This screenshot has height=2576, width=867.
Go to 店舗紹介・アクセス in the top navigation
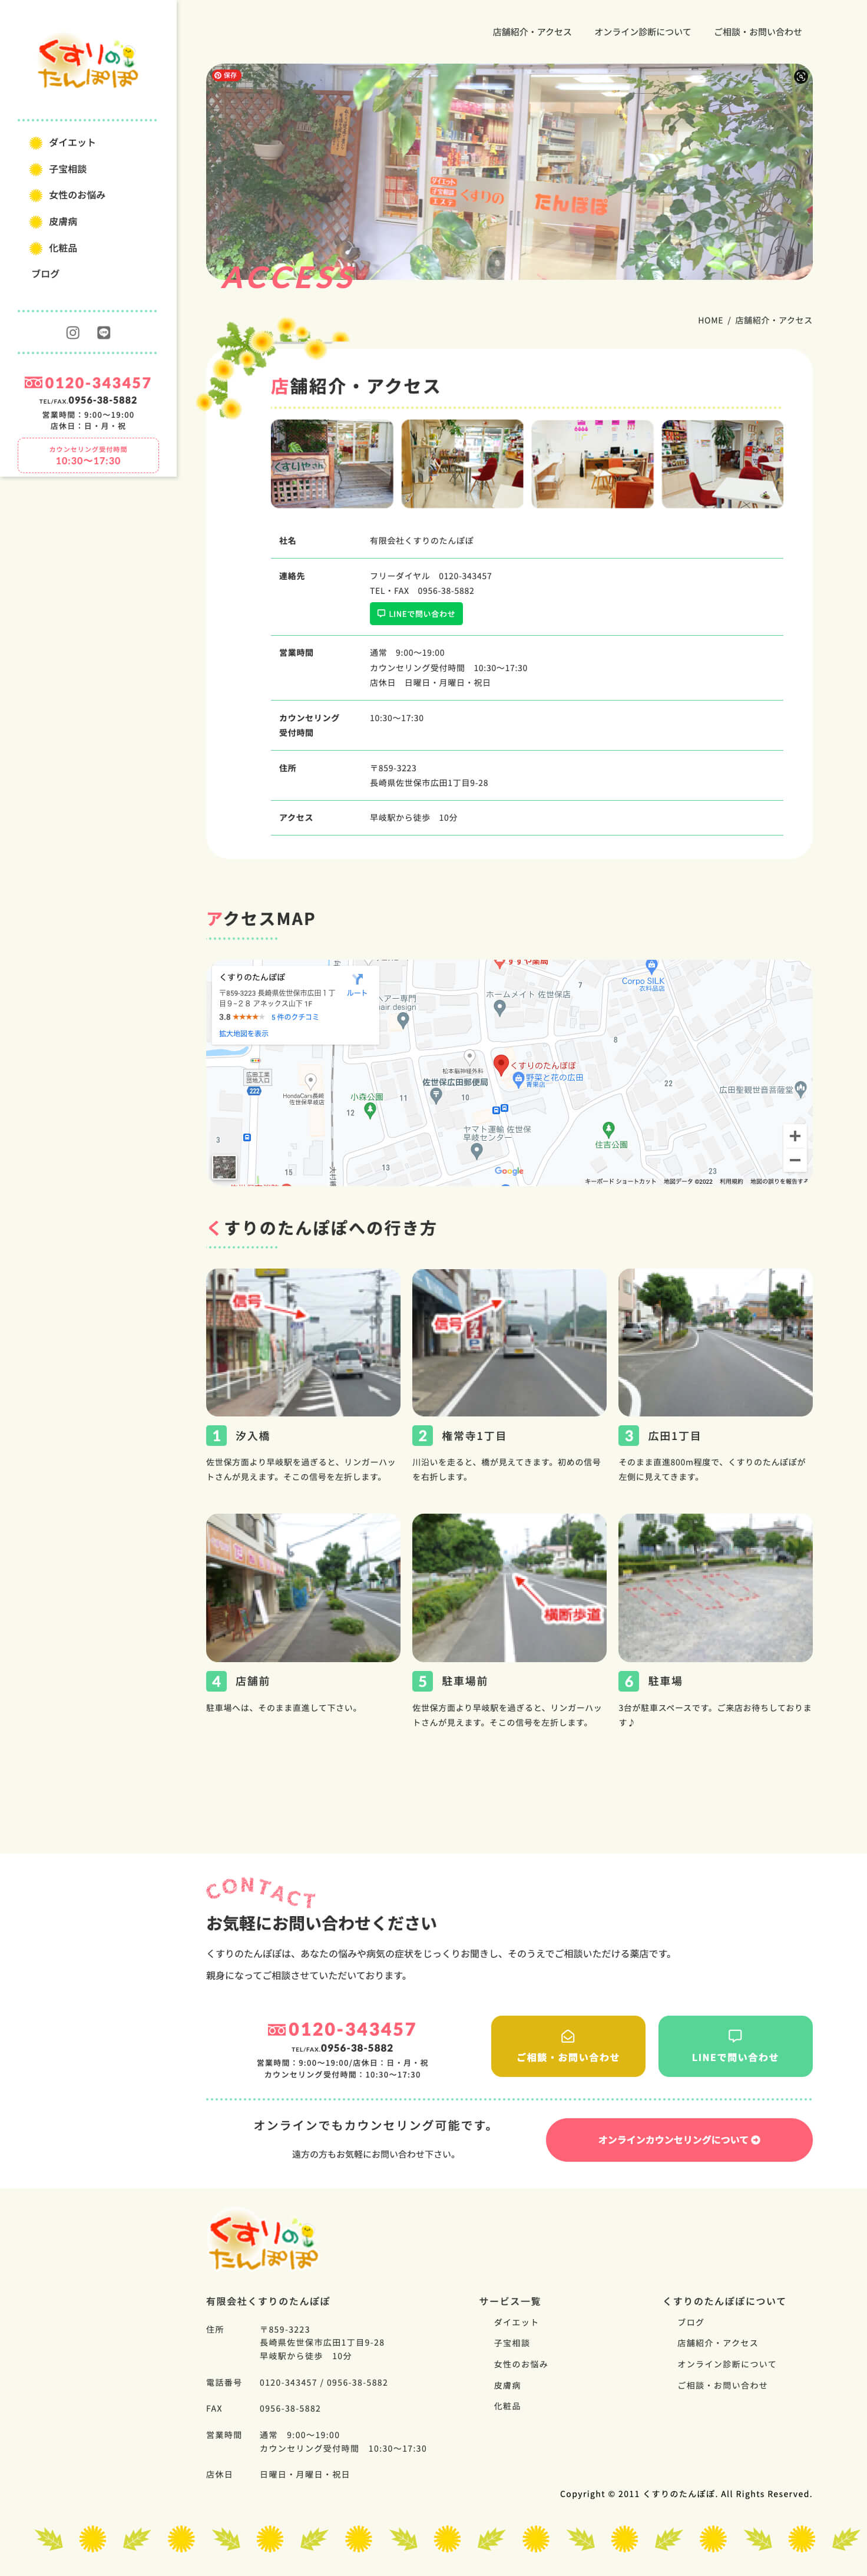[x=532, y=32]
